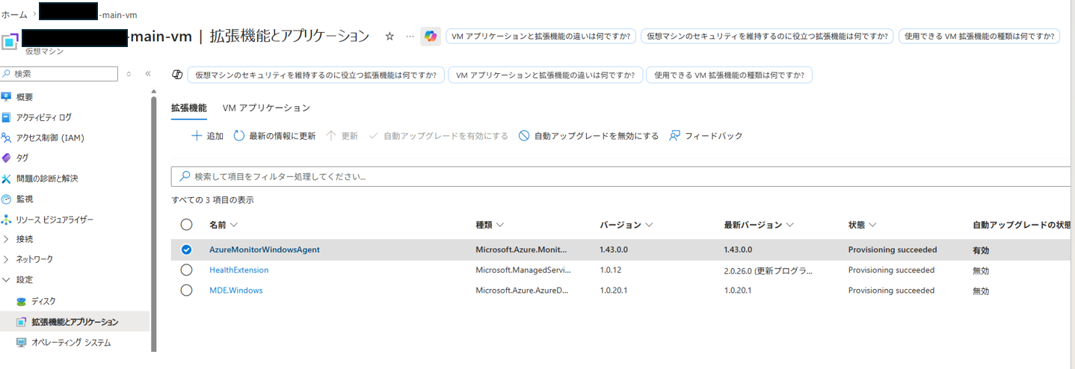1075x369 pixels.
Task: Click the lower chip 仮想マシンのセキュリティを維持するのに役立つ拡張機能は何ですか?
Action: click(x=315, y=75)
